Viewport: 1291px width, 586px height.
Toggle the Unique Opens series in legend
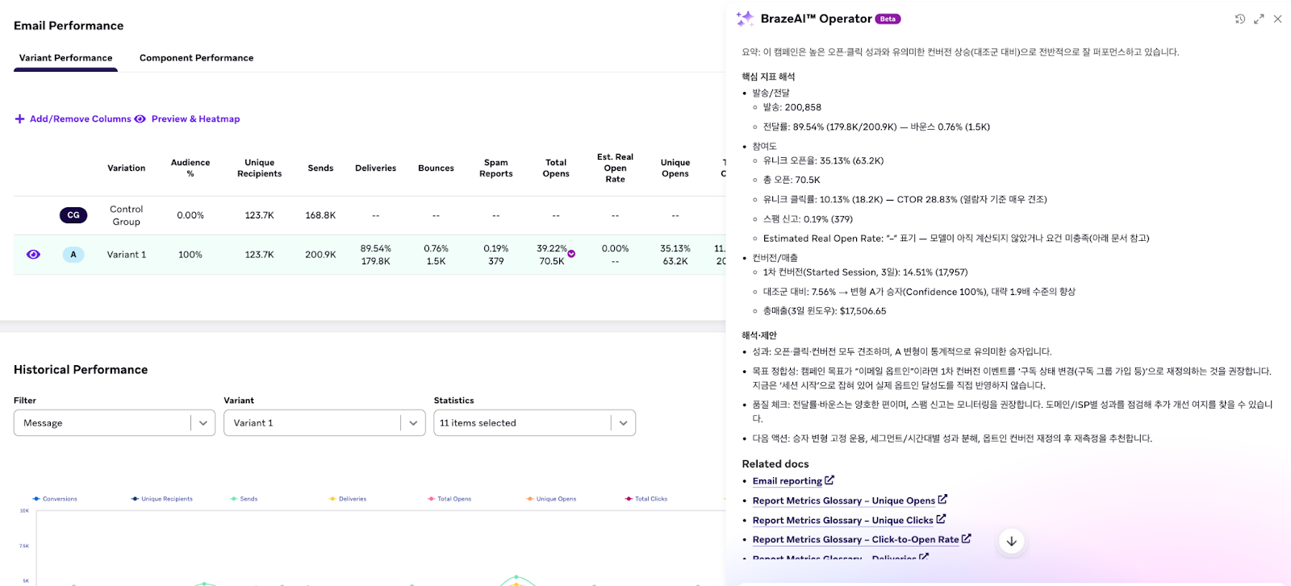click(x=551, y=499)
